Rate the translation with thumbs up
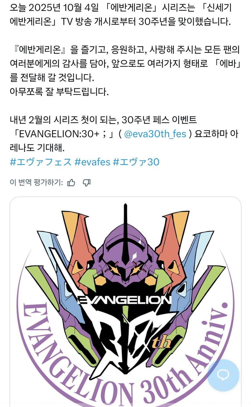251x407 pixels. coord(71,183)
